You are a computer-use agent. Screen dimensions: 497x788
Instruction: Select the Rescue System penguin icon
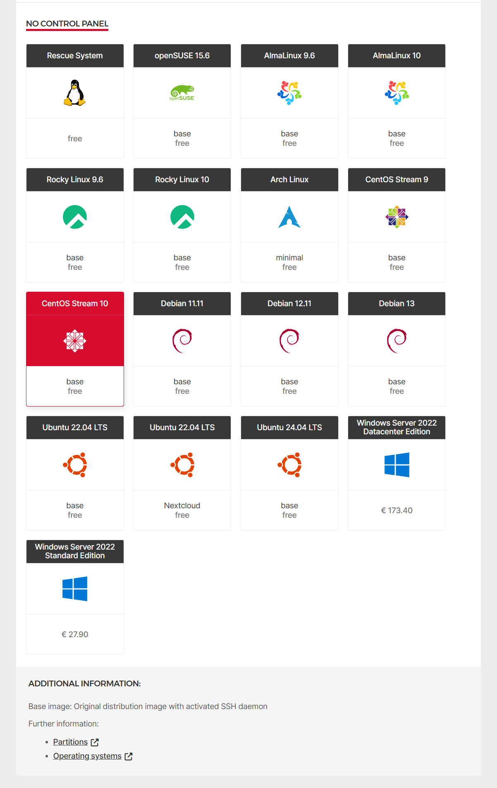(75, 93)
